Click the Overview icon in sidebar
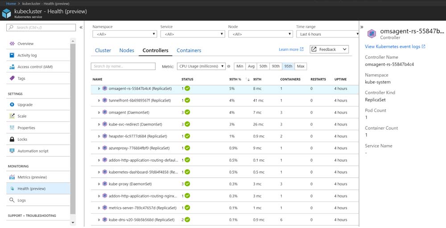The height and width of the screenshot is (228, 446). coord(12,44)
